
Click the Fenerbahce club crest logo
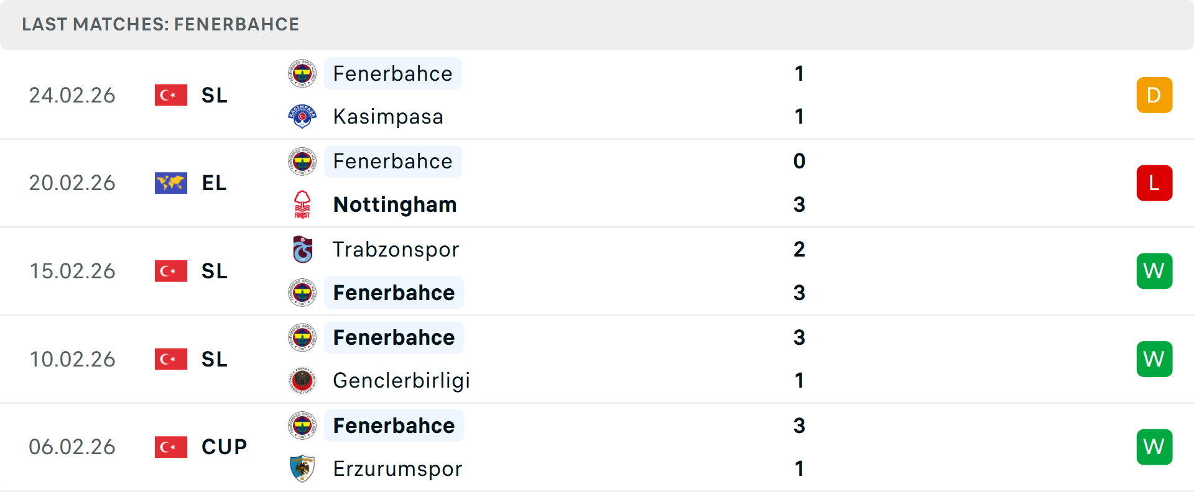(302, 73)
